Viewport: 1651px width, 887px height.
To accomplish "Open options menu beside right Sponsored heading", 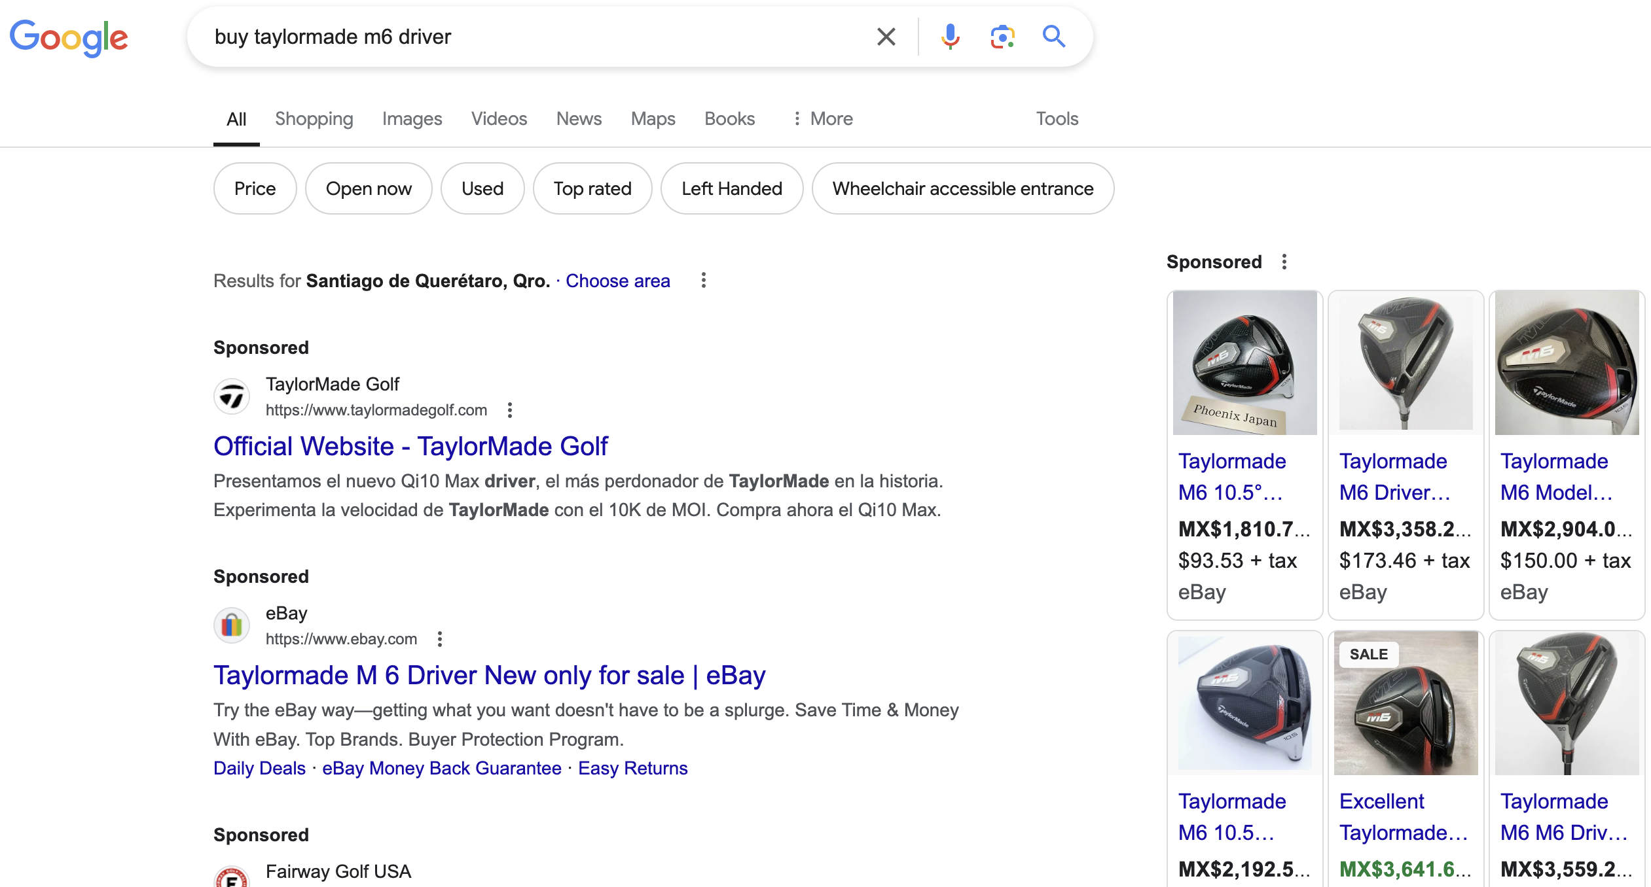I will click(x=1284, y=262).
